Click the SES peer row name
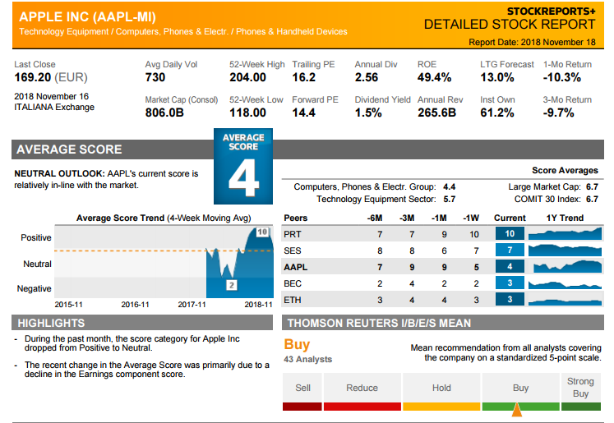The height and width of the screenshot is (423, 614). tap(293, 251)
